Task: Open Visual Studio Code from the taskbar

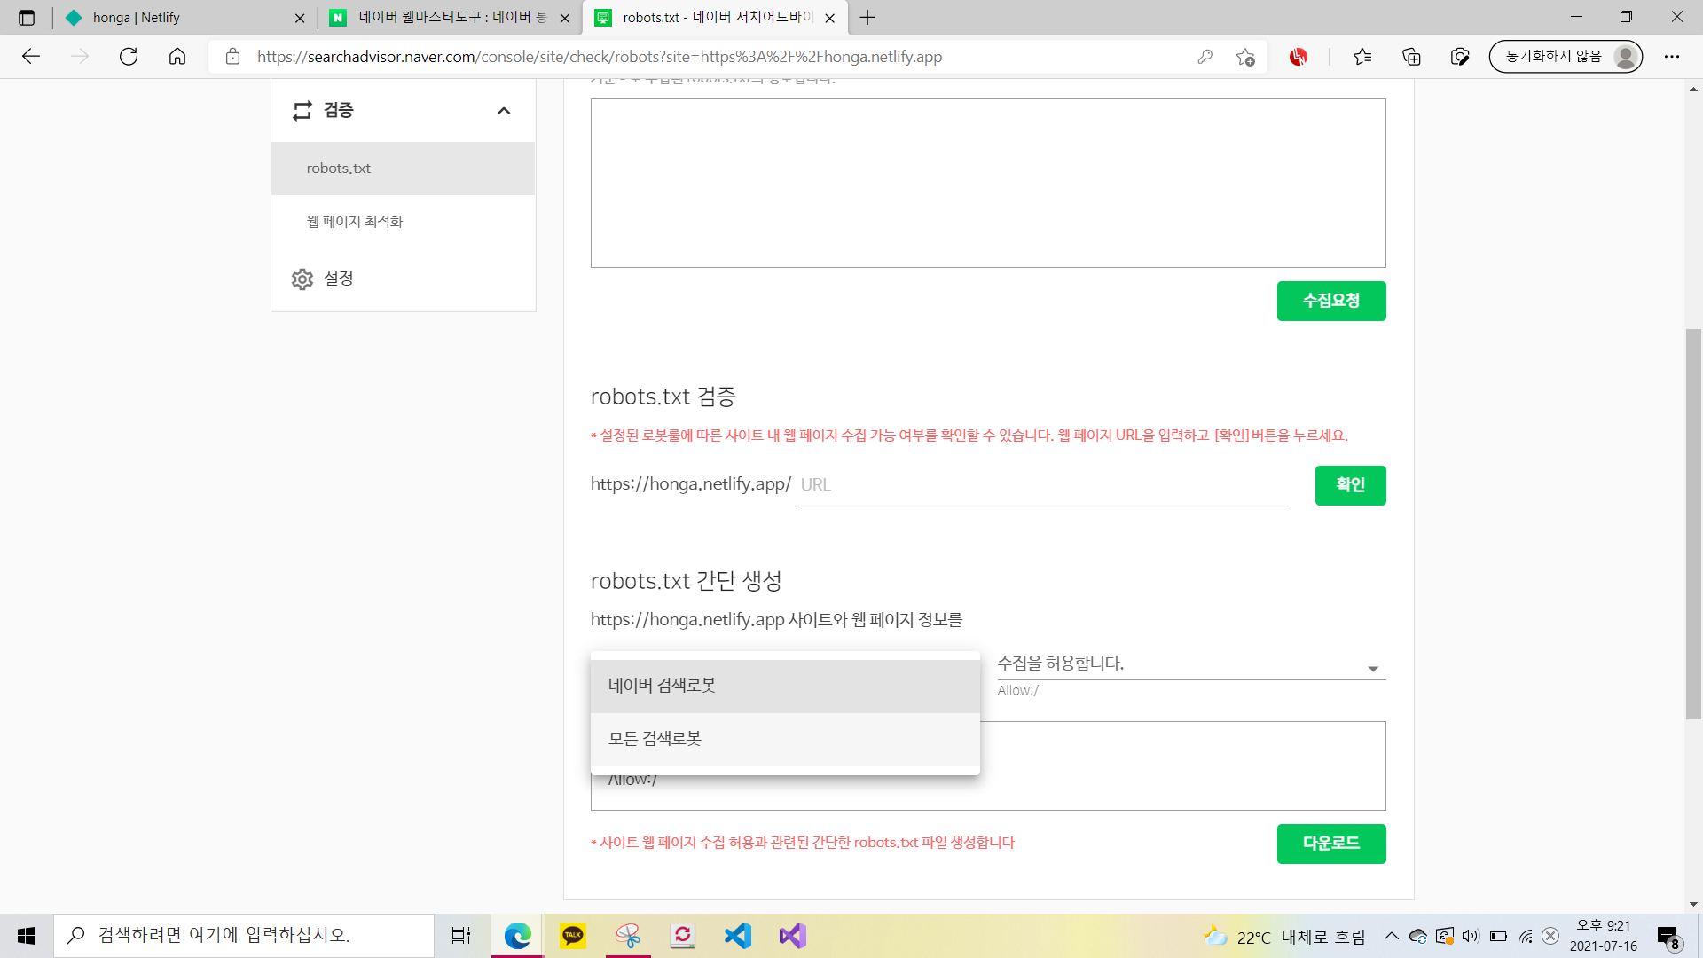Action: tap(738, 936)
